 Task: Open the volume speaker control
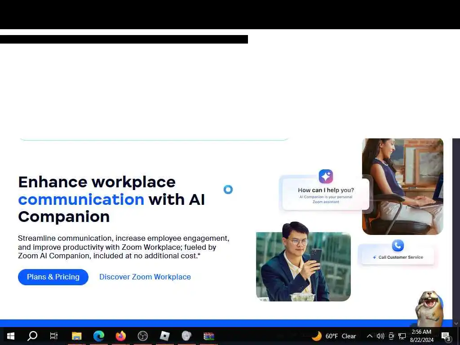point(380,336)
